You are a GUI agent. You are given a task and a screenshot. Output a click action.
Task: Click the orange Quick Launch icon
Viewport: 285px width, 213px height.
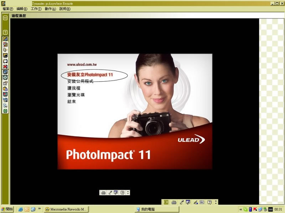27,209
